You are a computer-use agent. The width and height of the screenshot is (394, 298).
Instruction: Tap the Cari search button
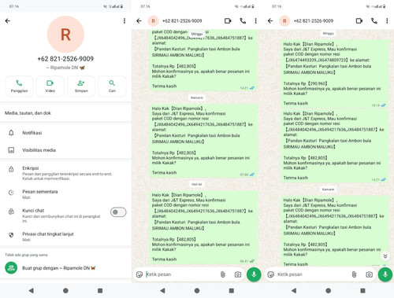tap(112, 86)
